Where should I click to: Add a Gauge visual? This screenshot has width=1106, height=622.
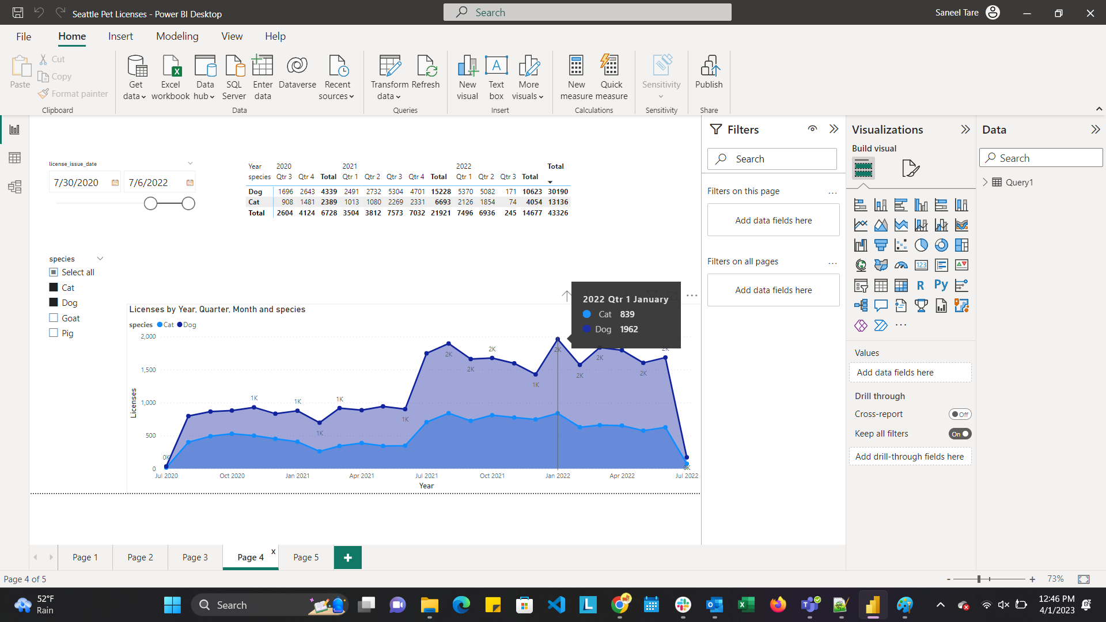click(x=901, y=265)
